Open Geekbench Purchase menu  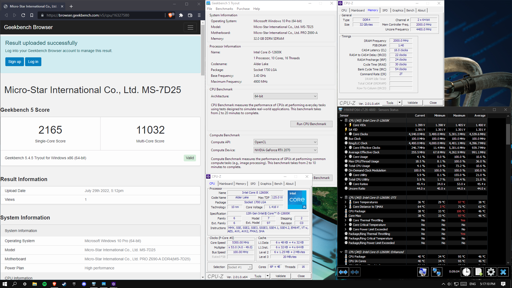point(243,9)
